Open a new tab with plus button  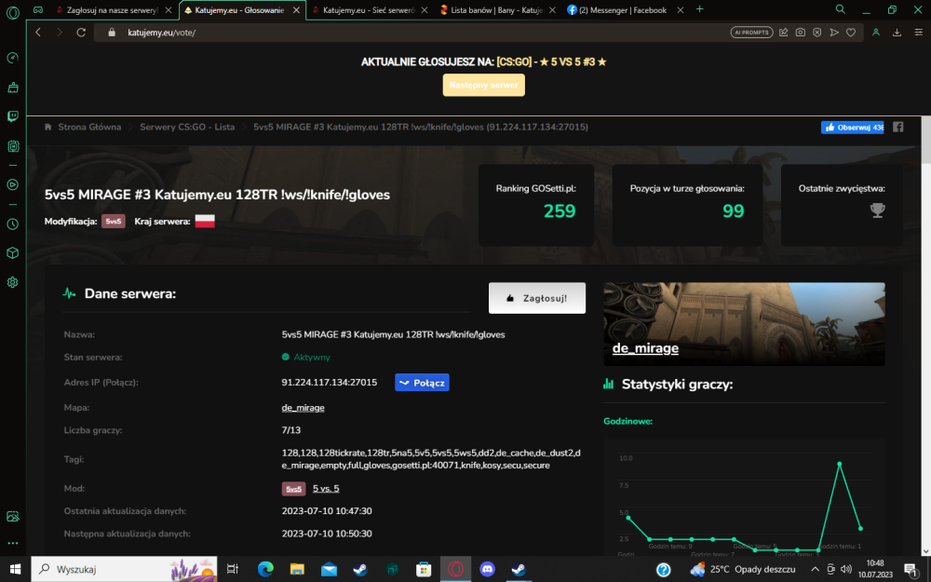pyautogui.click(x=699, y=9)
